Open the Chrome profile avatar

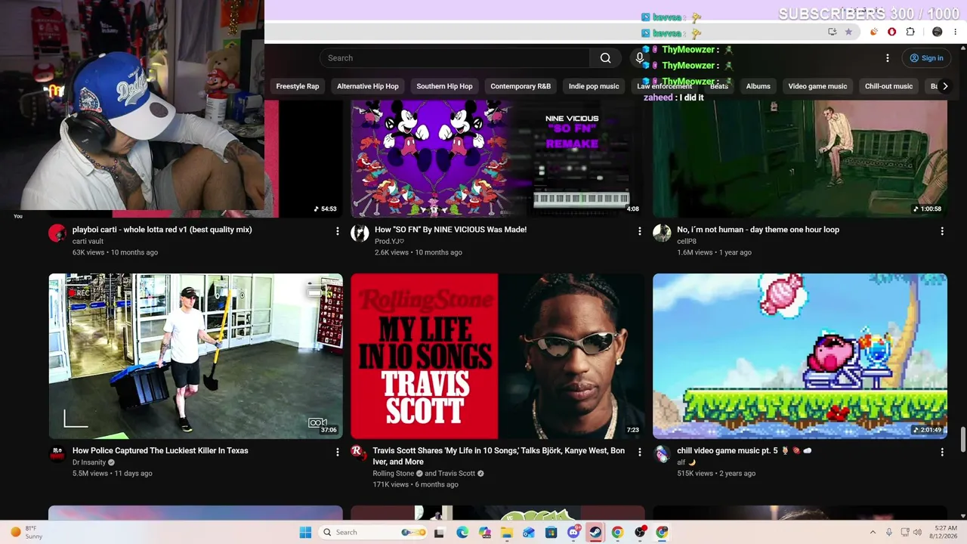pyautogui.click(x=938, y=32)
